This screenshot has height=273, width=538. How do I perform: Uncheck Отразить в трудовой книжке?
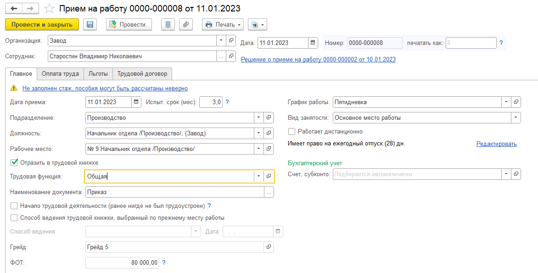click(14, 162)
